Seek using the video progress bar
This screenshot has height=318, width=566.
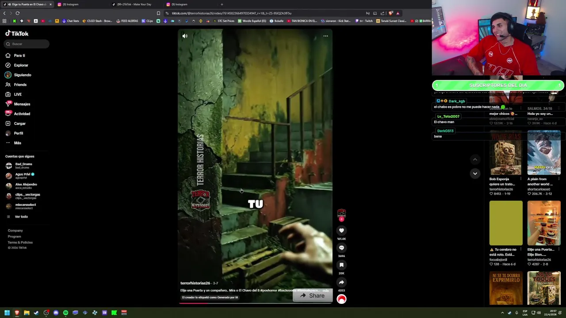[x=255, y=303]
